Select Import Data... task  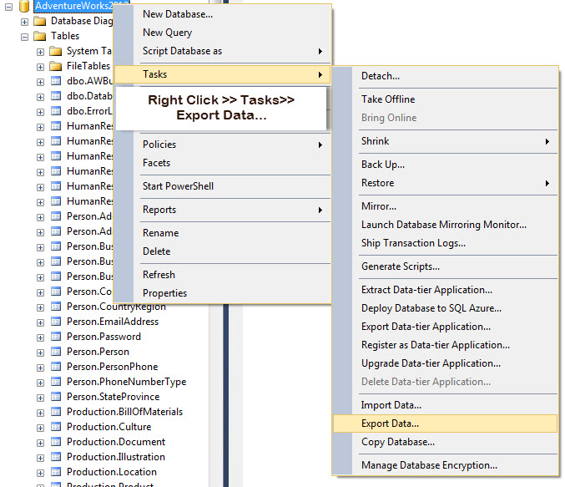click(446, 405)
